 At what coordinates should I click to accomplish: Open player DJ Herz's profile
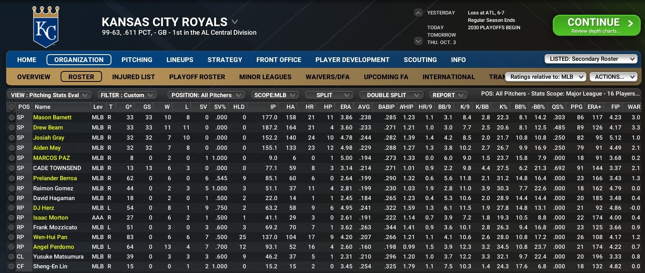point(43,208)
